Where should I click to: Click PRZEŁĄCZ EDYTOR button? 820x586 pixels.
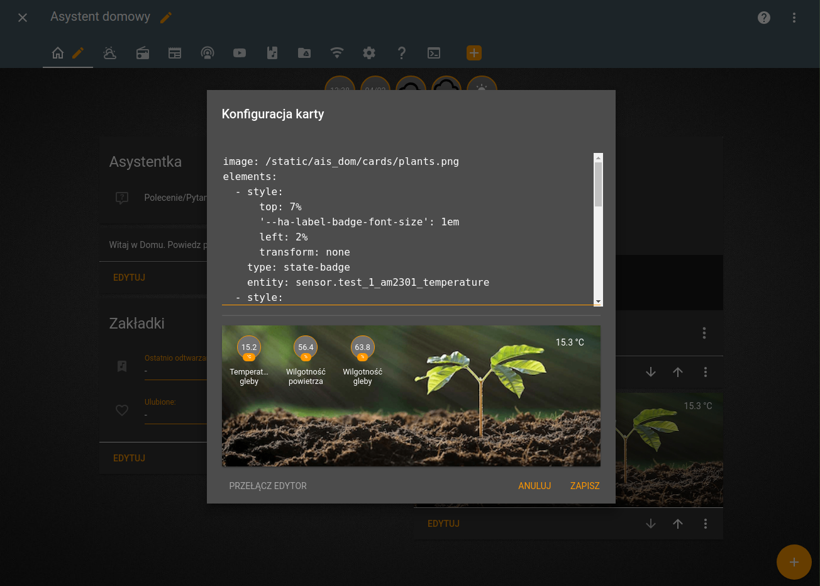(268, 486)
